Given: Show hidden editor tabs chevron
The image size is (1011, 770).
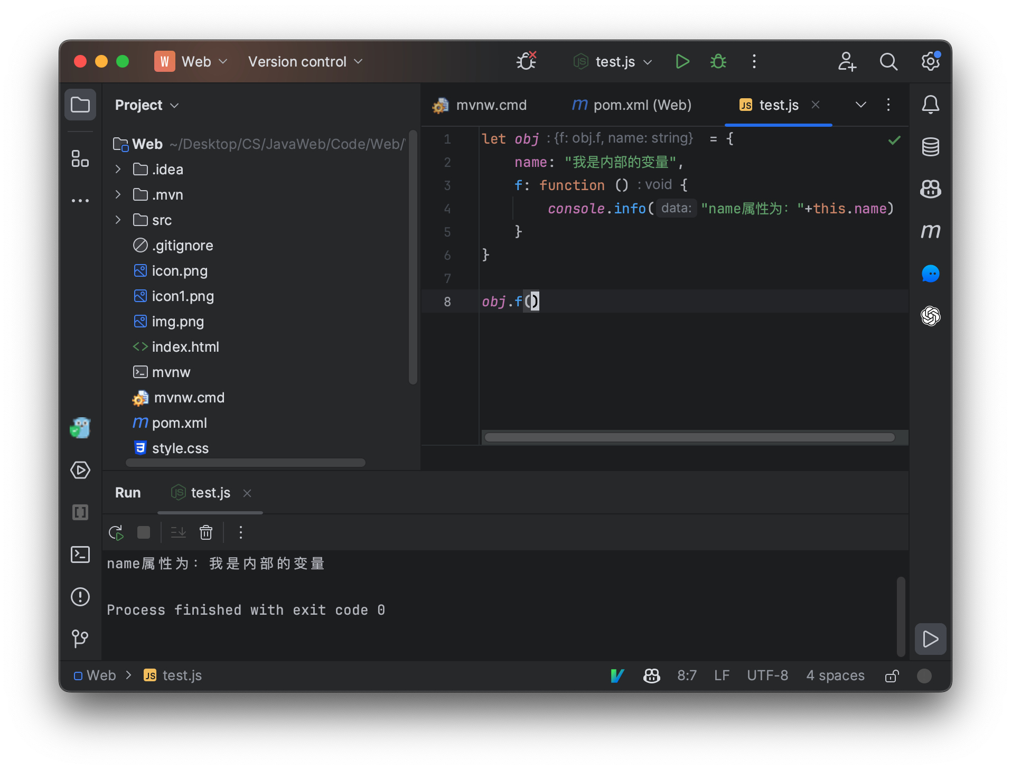Looking at the screenshot, I should (861, 105).
